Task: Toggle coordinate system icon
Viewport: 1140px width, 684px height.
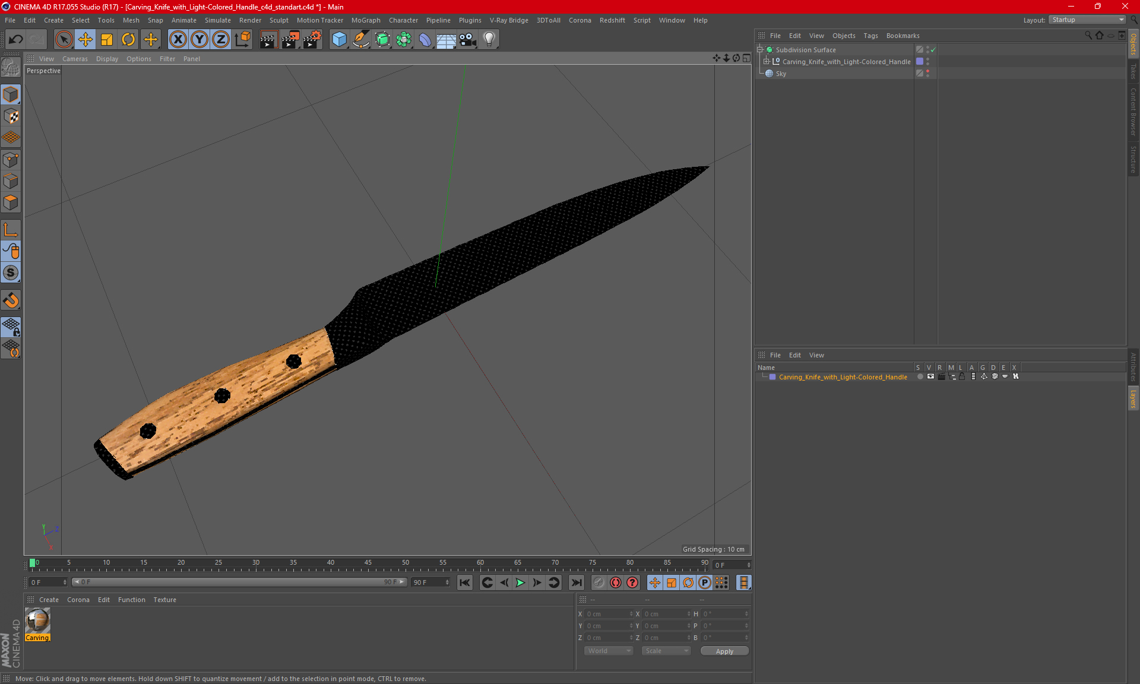Action: pyautogui.click(x=242, y=39)
